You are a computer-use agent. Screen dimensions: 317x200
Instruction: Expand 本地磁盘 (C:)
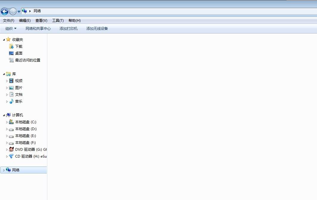click(7, 122)
